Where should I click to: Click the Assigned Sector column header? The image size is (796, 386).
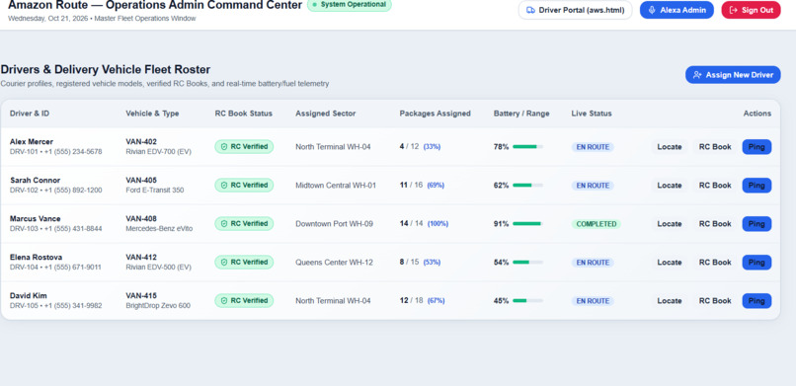(x=325, y=114)
